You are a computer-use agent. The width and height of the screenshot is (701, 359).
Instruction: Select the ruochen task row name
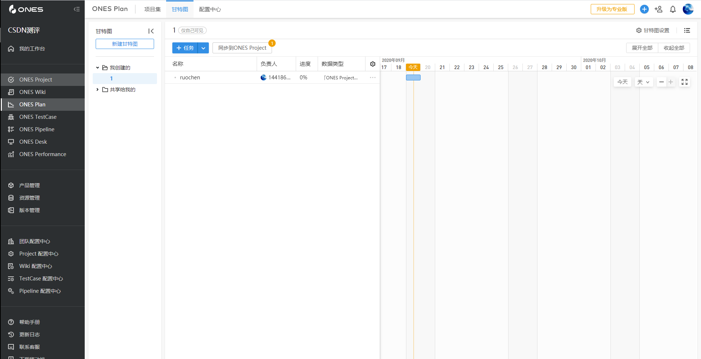(190, 78)
